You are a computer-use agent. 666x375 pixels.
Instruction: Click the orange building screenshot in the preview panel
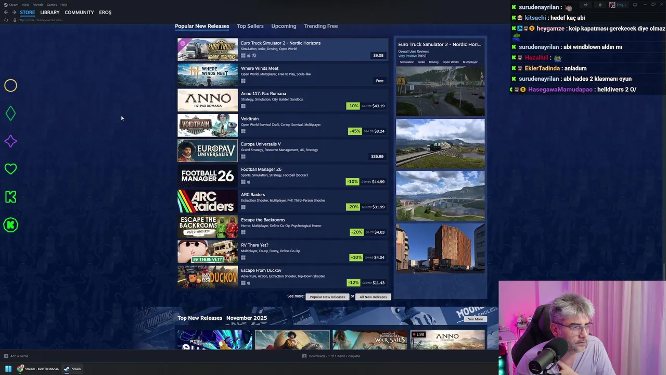coord(440,248)
